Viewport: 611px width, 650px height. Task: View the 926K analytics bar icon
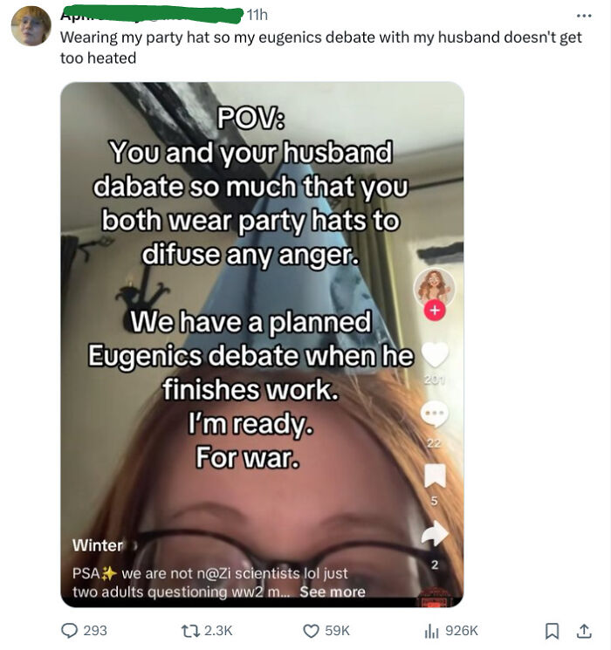click(431, 631)
